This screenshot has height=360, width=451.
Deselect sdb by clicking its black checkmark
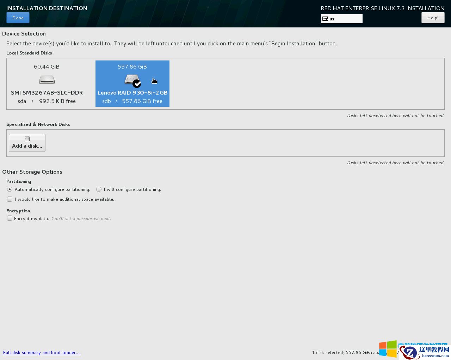(x=137, y=84)
